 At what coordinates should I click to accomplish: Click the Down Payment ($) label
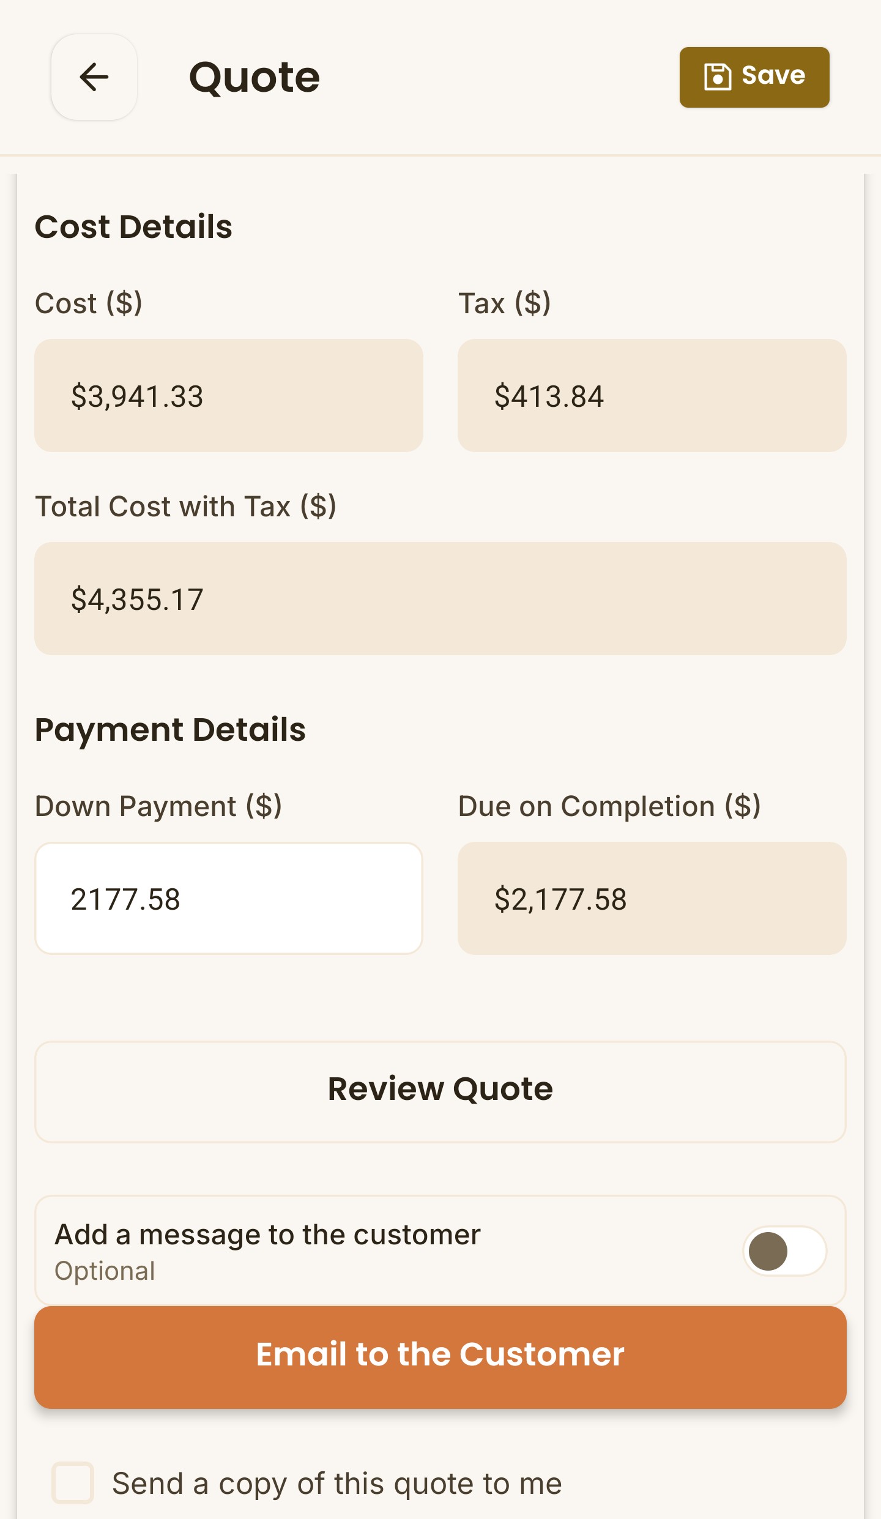point(158,806)
